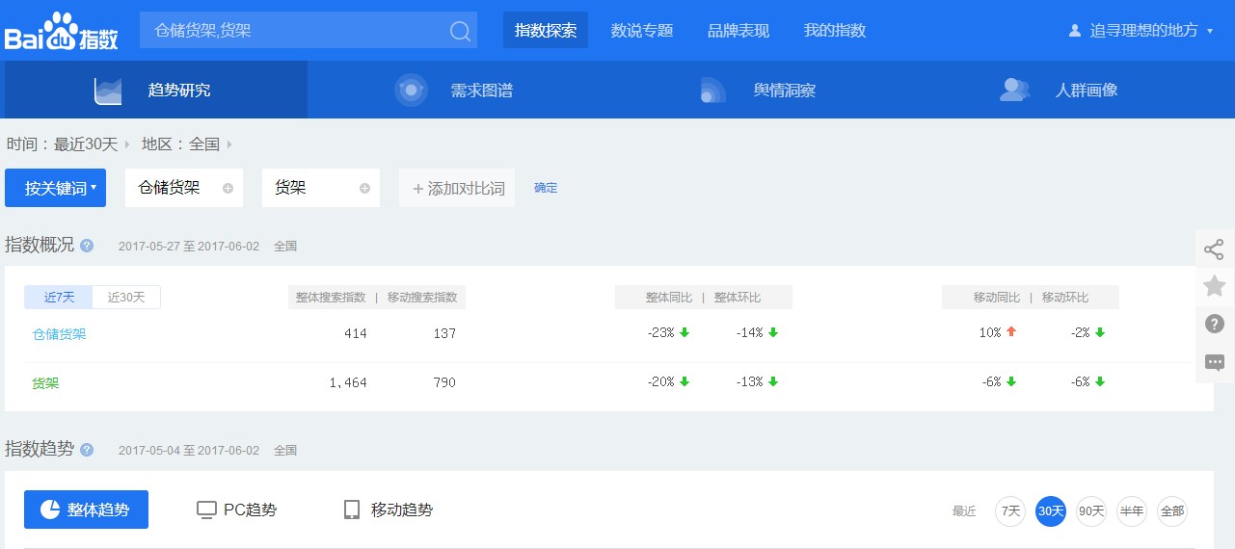Image resolution: width=1235 pixels, height=549 pixels.
Task: Open help icon beside 指数趋势
Action: click(87, 450)
